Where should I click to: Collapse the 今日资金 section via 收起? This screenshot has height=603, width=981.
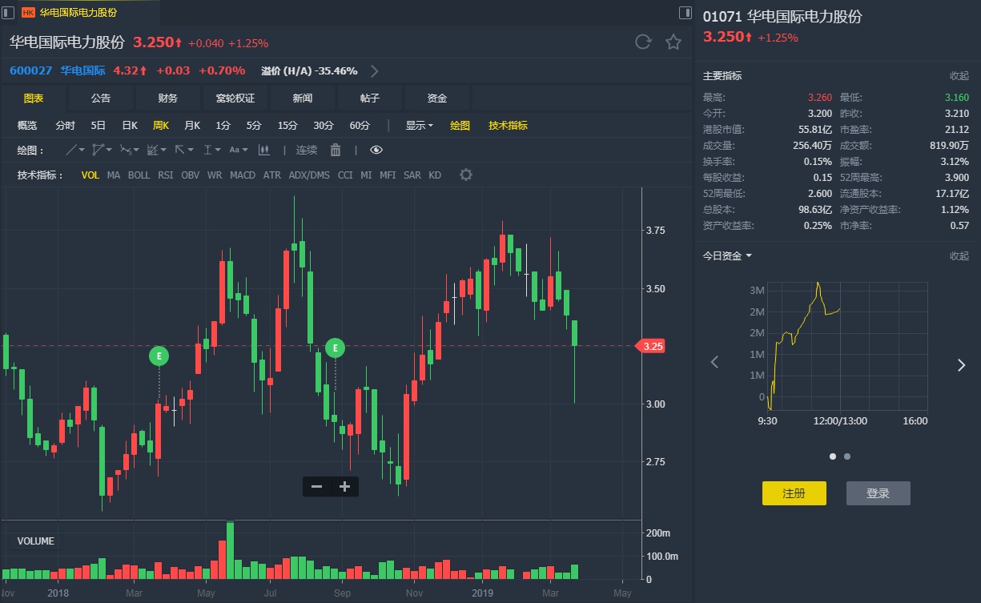[959, 255]
